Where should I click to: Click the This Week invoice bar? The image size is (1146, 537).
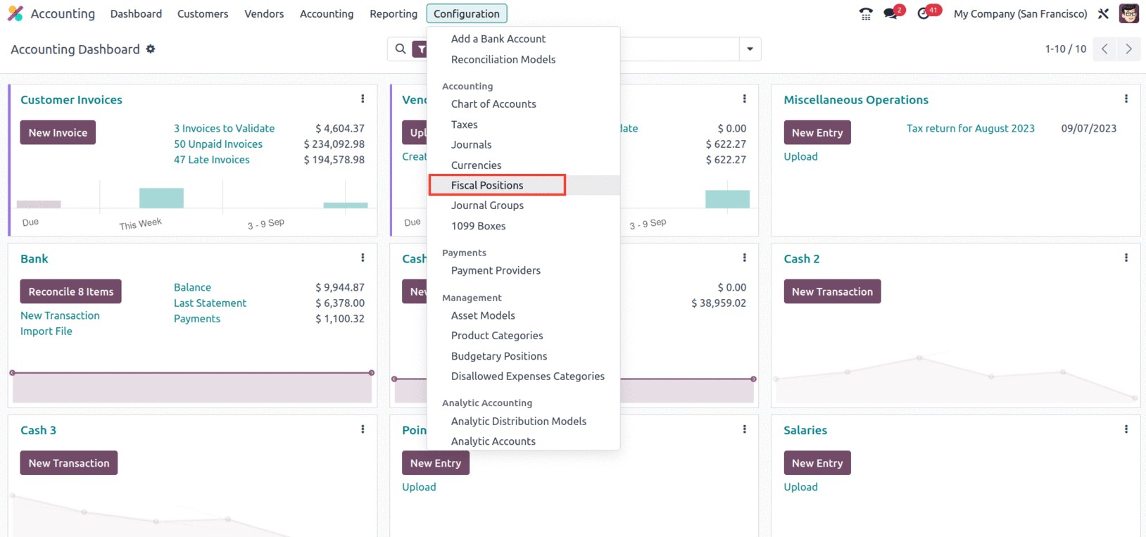click(x=161, y=198)
